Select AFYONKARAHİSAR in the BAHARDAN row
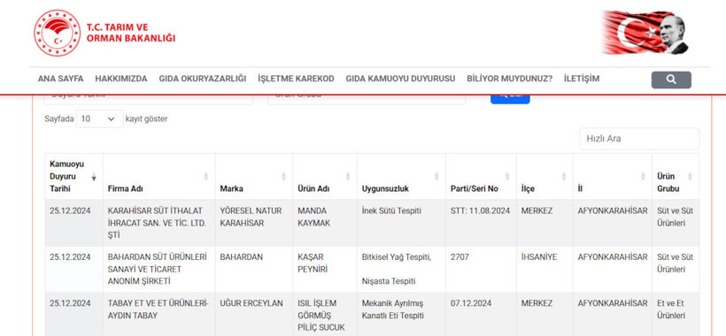 point(612,269)
